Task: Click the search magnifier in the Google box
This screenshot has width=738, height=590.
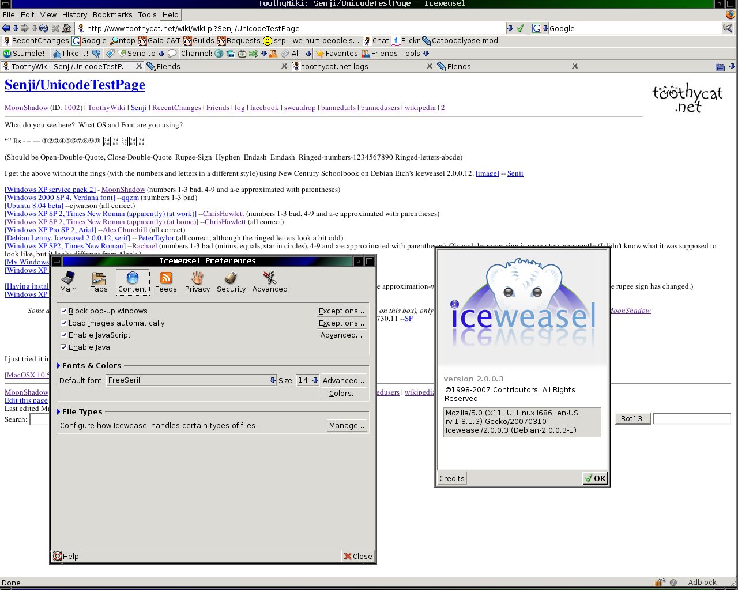Action: tap(728, 28)
